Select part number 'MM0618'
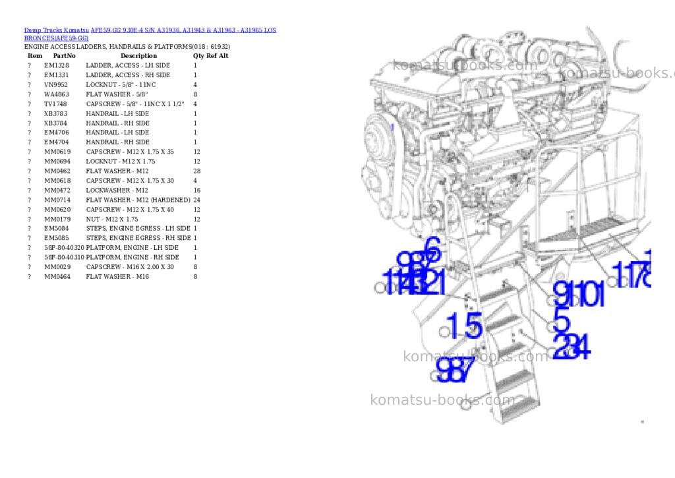 (57, 181)
